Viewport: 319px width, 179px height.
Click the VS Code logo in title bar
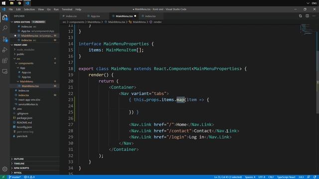pos(3,9)
